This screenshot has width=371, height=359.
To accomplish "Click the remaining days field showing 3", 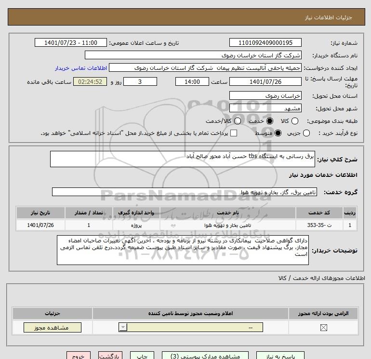I will click(x=140, y=81).
